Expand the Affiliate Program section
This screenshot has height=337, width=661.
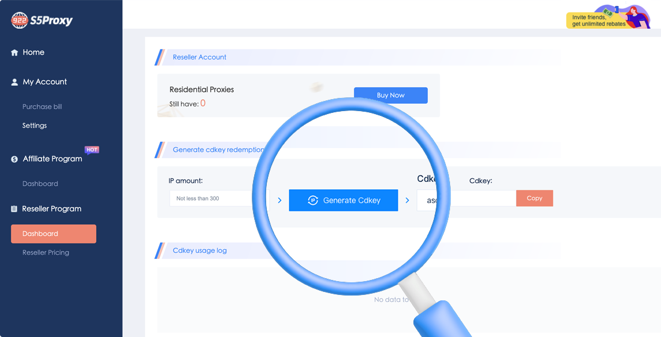pyautogui.click(x=52, y=159)
